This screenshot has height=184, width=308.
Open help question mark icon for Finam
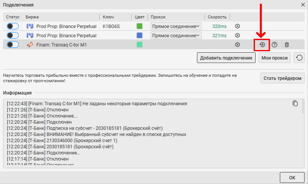pyautogui.click(x=274, y=45)
